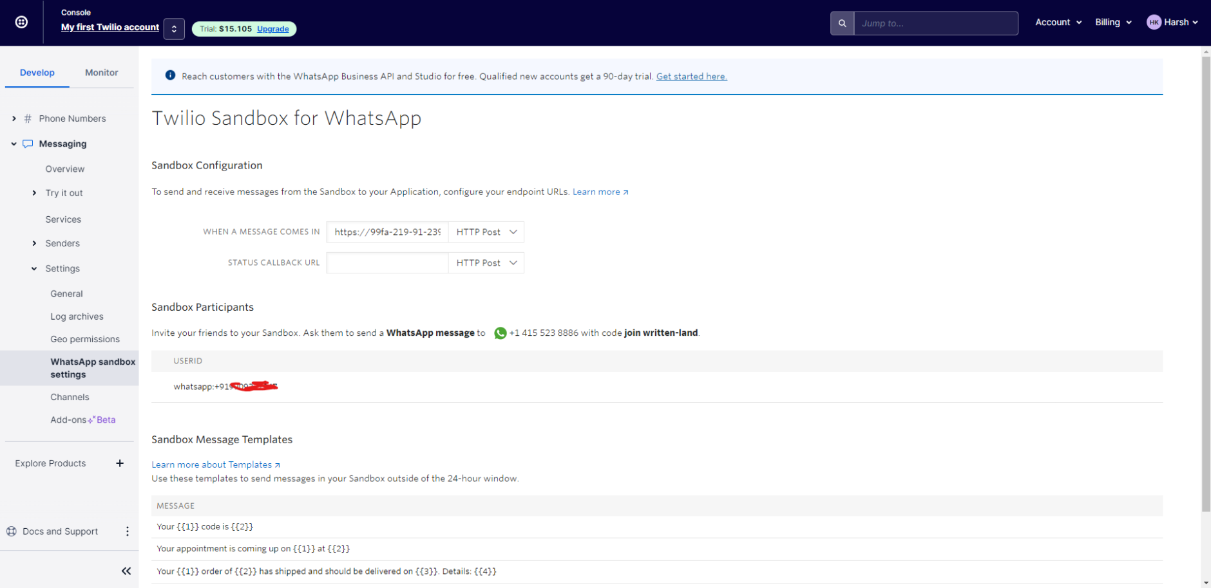Click the Trial: $15.105 balance text

225,29
